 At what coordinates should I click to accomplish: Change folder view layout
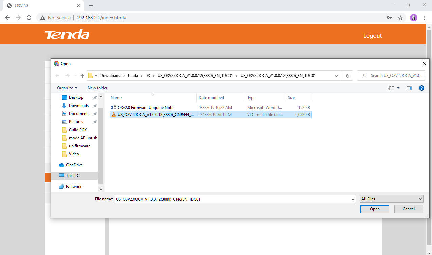[x=391, y=88]
